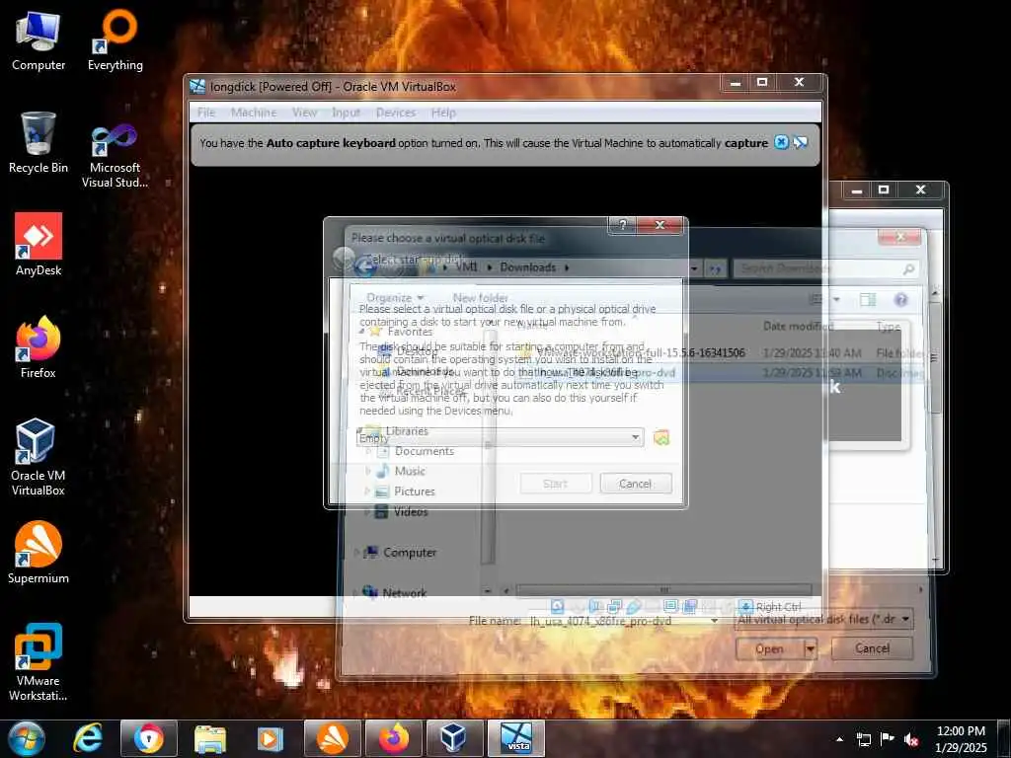Open the View menu

tap(304, 113)
